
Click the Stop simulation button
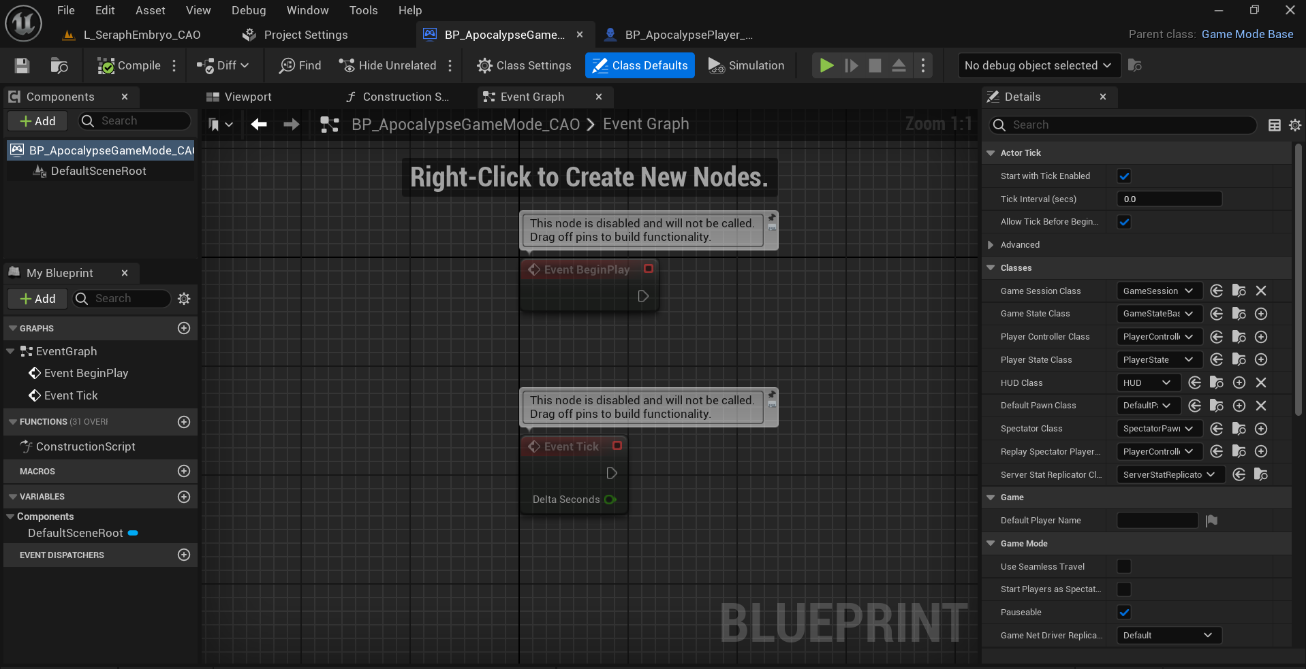tap(875, 65)
